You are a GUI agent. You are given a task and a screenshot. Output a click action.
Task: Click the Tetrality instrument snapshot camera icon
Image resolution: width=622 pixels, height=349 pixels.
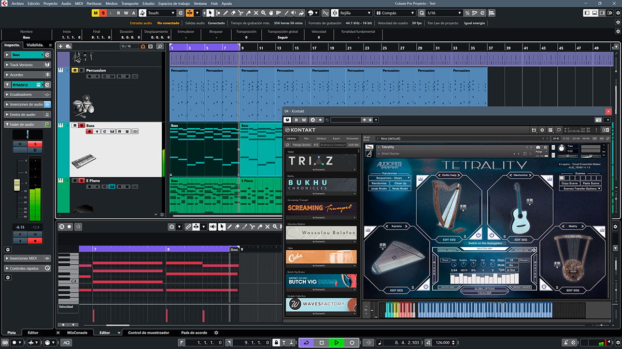tap(538, 147)
